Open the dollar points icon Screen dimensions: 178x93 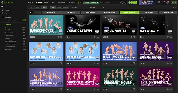pyautogui.click(x=168, y=2)
